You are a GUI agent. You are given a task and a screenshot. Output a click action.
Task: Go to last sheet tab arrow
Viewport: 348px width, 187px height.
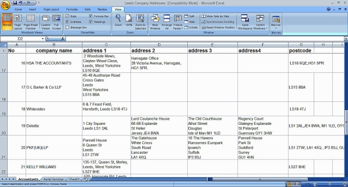(x=13, y=179)
